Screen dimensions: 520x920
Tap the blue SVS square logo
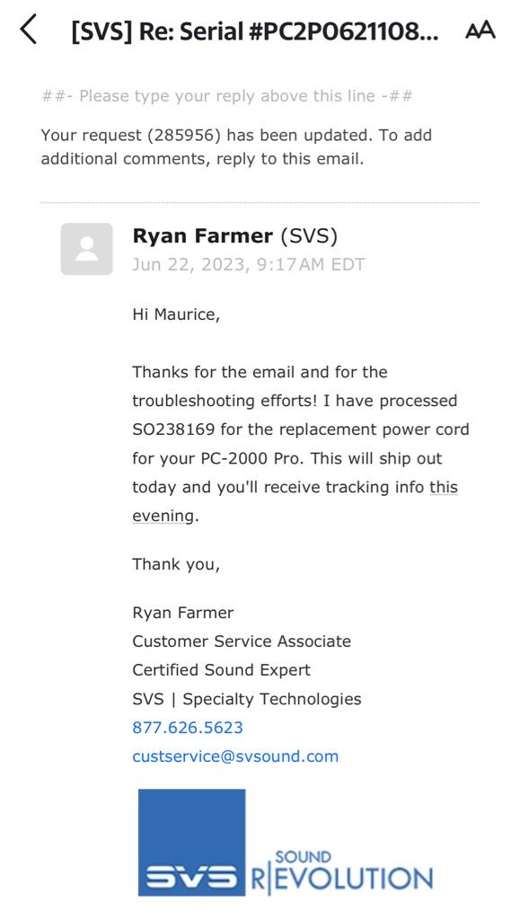[x=191, y=842]
